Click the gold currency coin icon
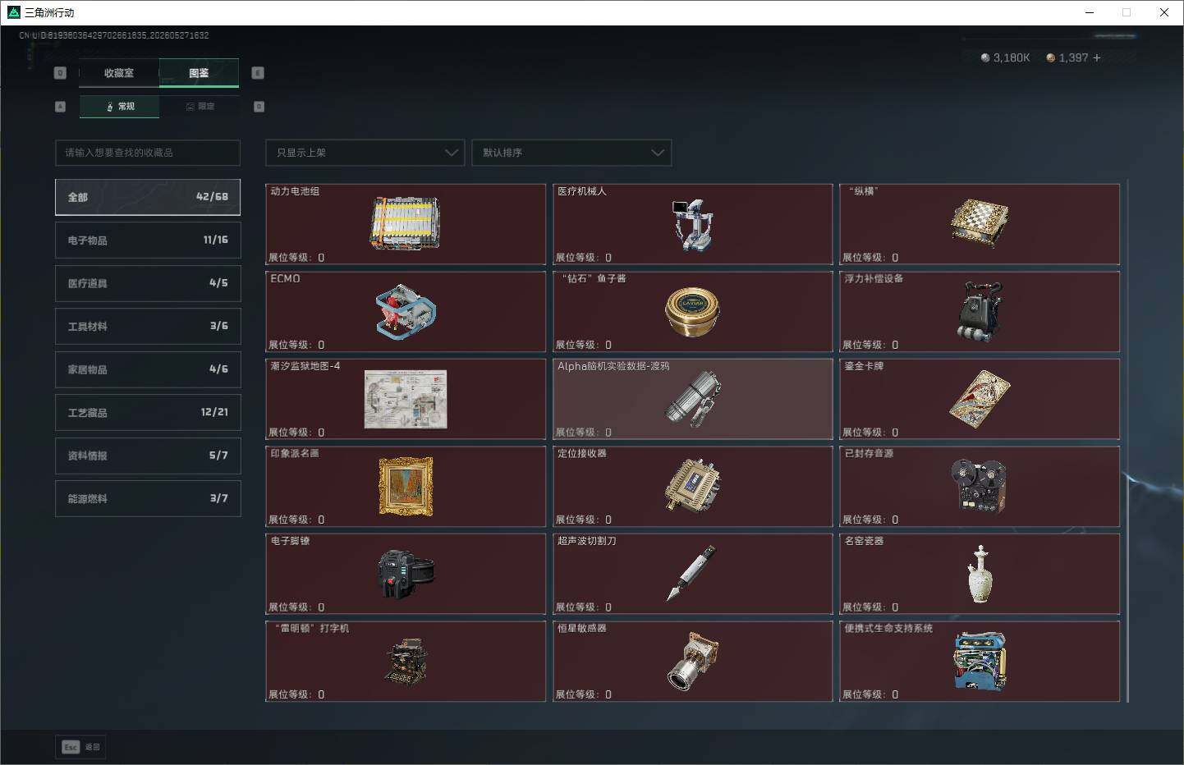This screenshot has height=765, width=1184. (x=1050, y=57)
